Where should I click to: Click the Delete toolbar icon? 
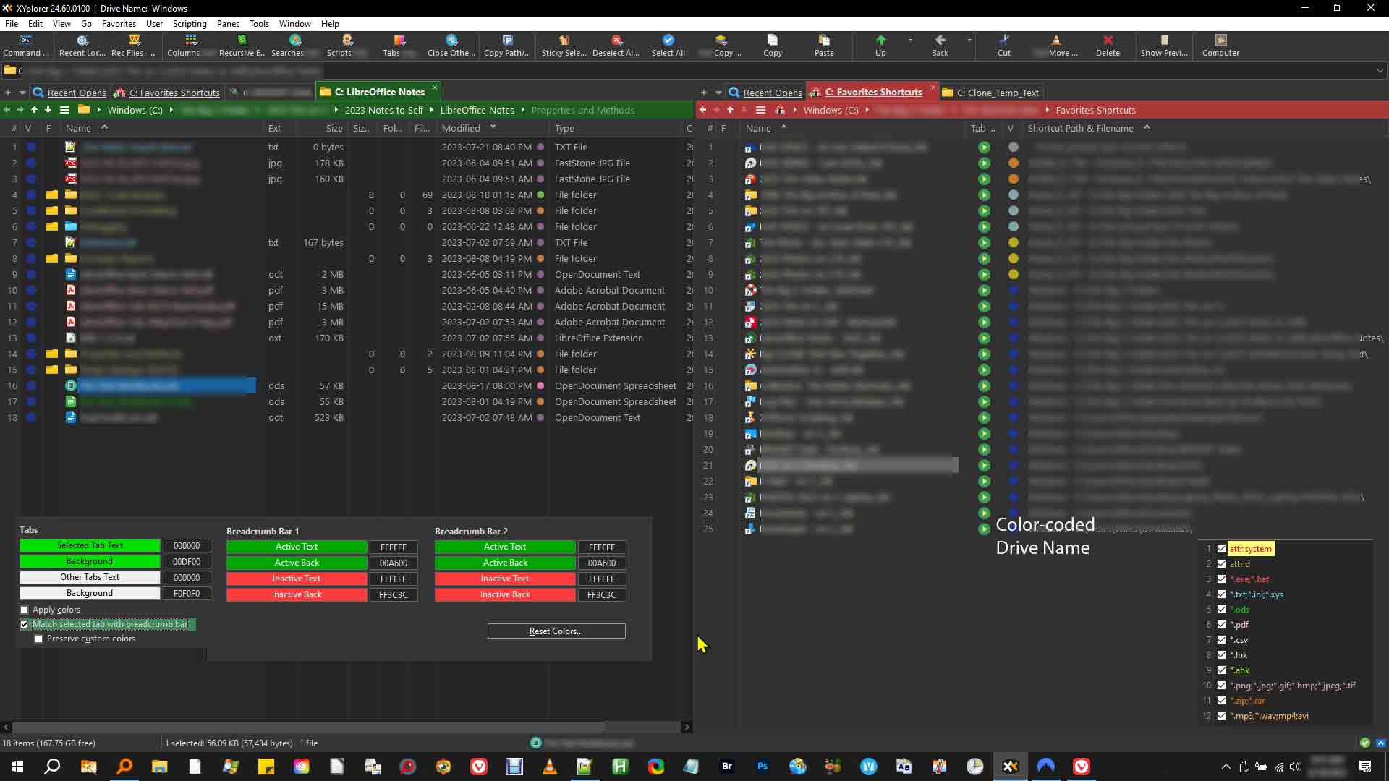(1107, 44)
